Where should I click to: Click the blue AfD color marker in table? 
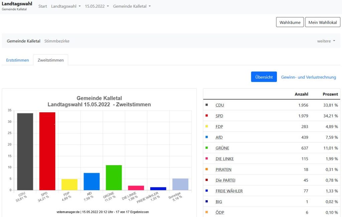point(206,137)
